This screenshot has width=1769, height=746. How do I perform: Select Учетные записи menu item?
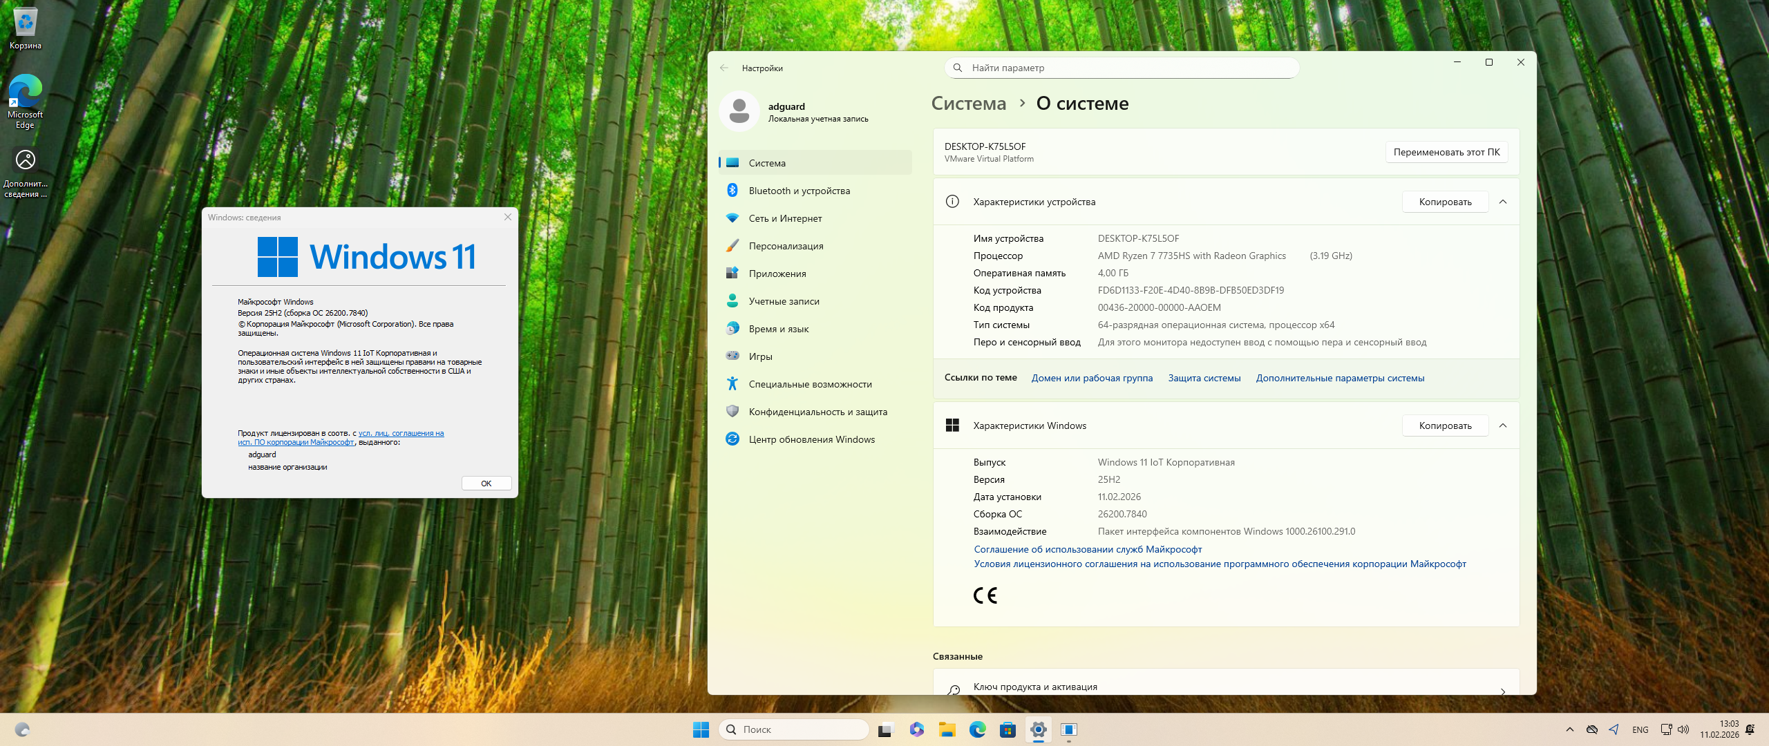[x=784, y=301]
